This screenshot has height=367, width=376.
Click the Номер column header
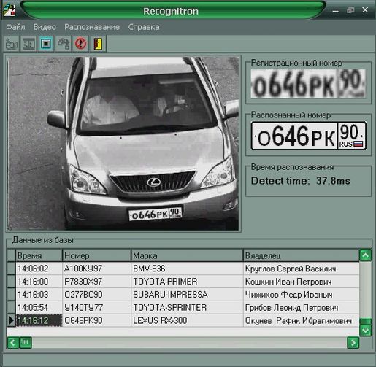[96, 255]
